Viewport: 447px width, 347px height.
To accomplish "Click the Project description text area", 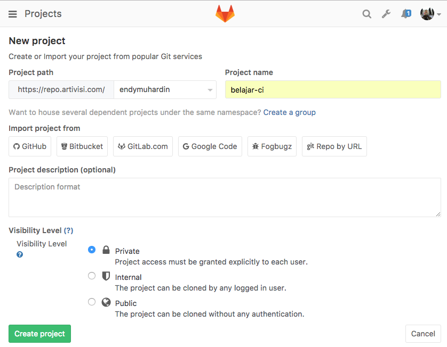I will click(225, 197).
